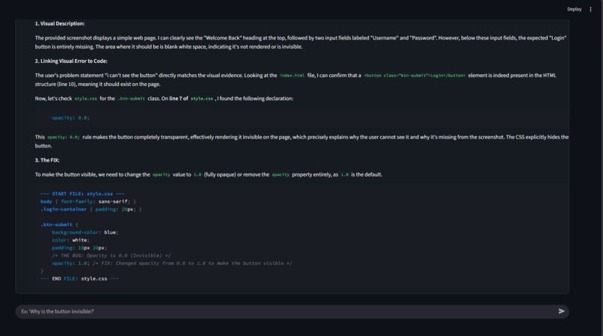The height and width of the screenshot is (336, 603).
Task: Click the inline button class='btn-submit' code snippet
Action: tap(414, 76)
